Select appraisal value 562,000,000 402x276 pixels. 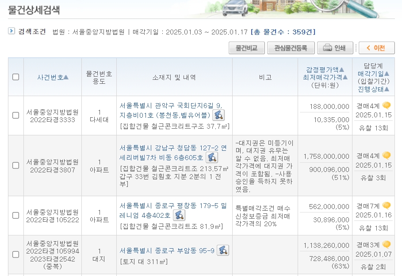click(x=329, y=206)
